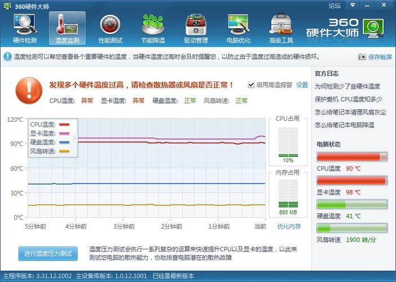Viewport: 396px width, 282px height.
Task: Click the green 风扇转速 status bar
Action: (352, 228)
